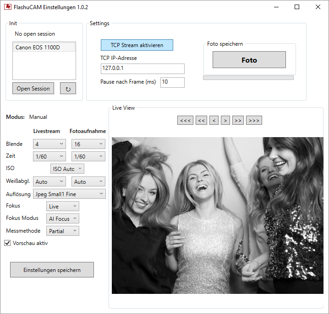Click the refresh camera list icon

click(x=68, y=89)
